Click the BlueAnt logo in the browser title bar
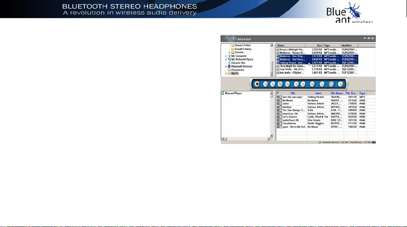Screen dimensions: 407x227 (x=231, y=39)
